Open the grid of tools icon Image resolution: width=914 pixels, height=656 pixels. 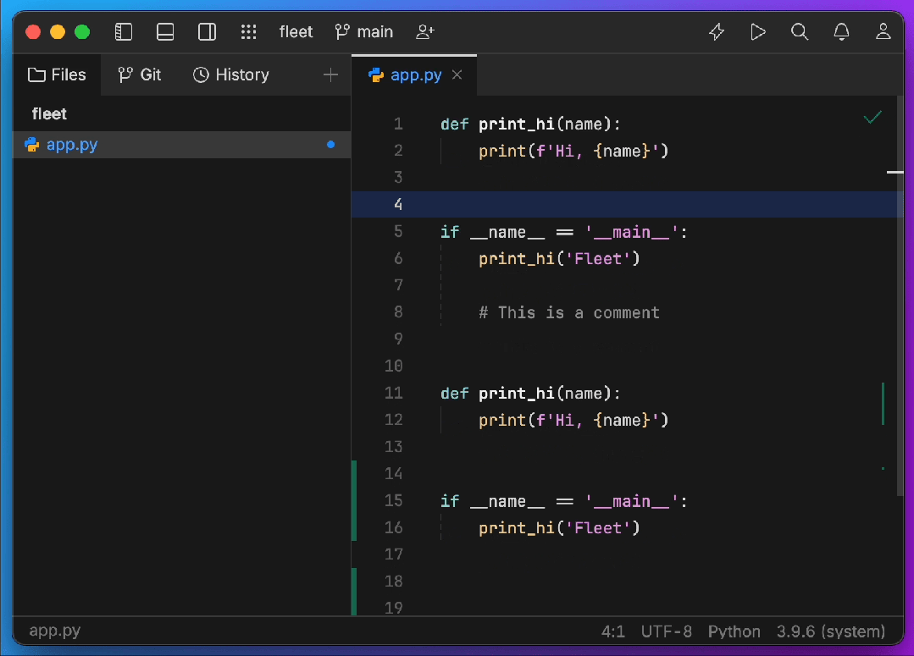[248, 32]
